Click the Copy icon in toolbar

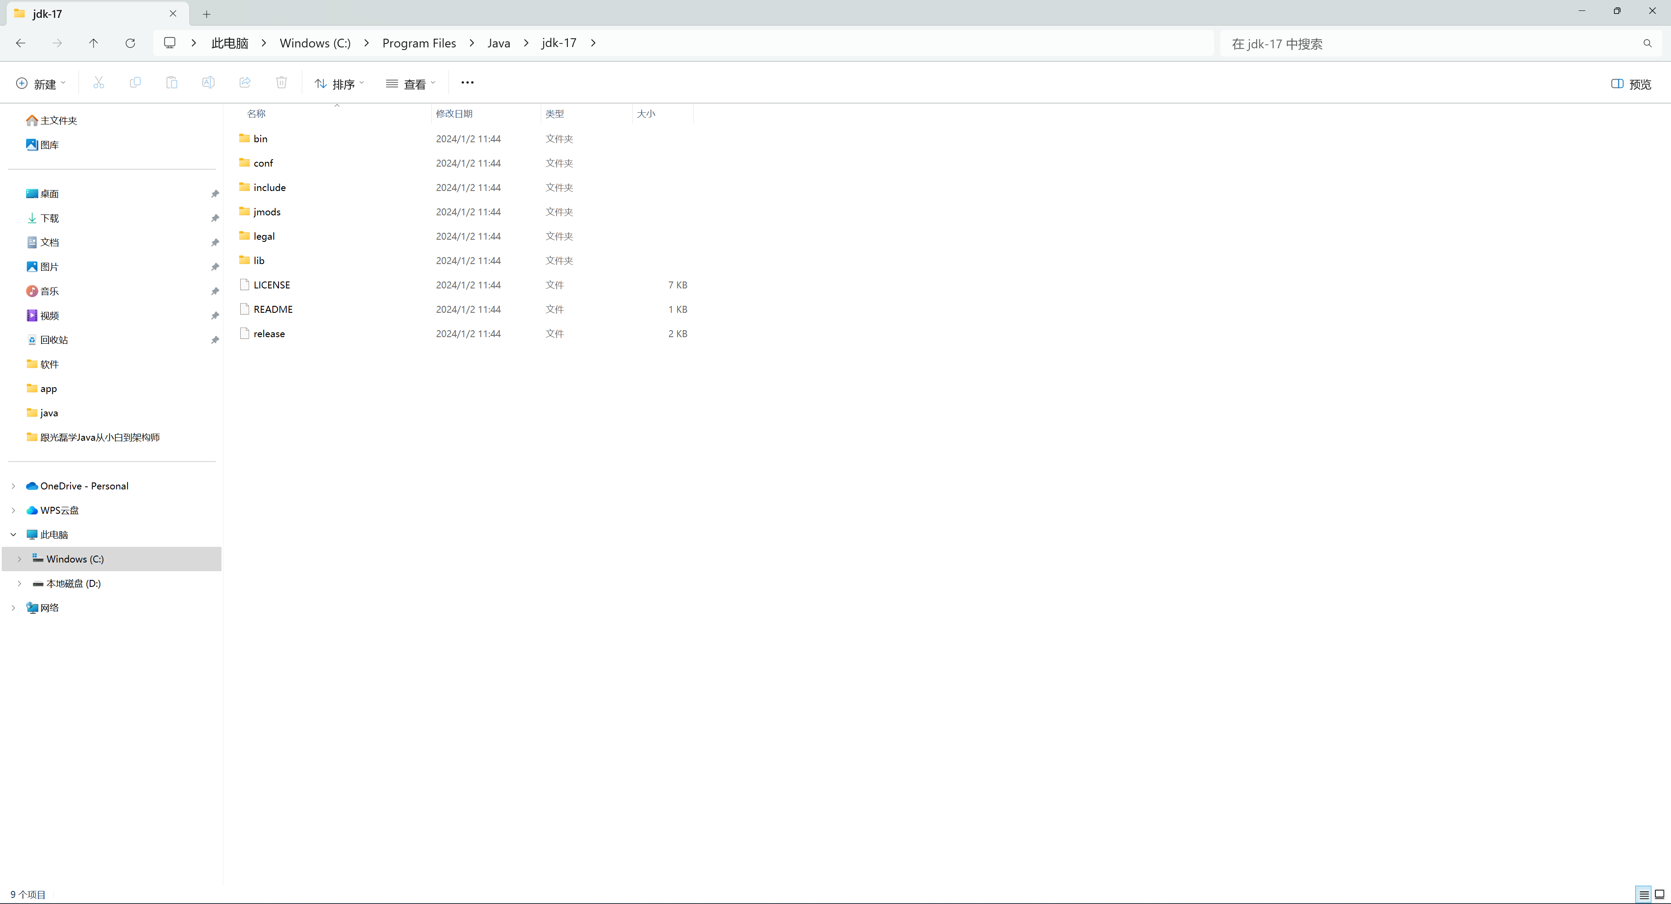coord(135,82)
